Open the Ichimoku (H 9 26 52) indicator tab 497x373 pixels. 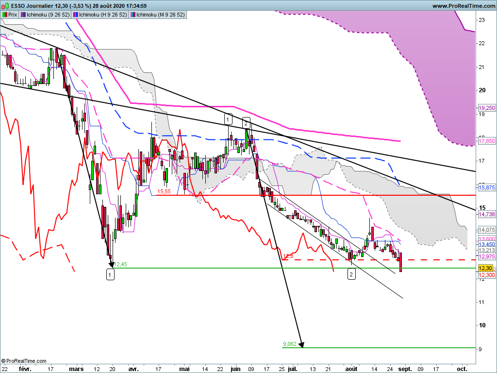tap(100, 15)
